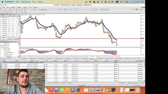
Task: Delete first usdjpy sell stop order
Action: click(x=118, y=64)
